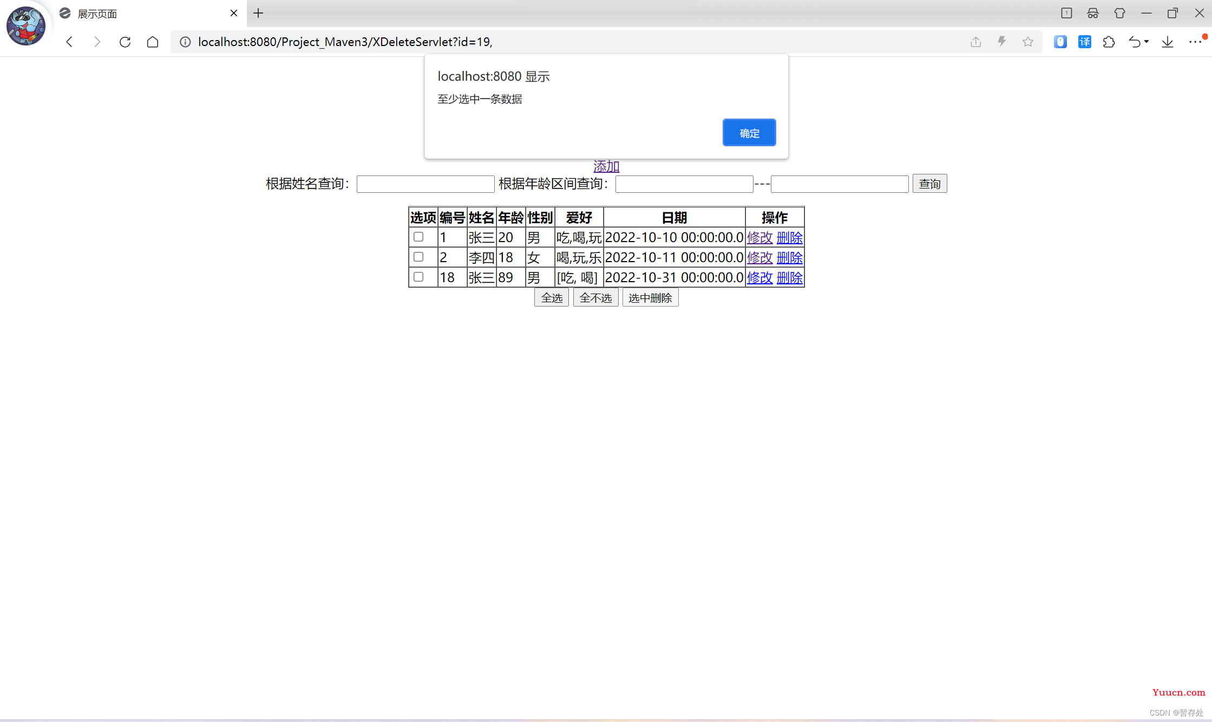Click the hobby cell 吃,喝,玩
Image resolution: width=1212 pixels, height=722 pixels.
click(579, 237)
